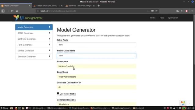Click the red extension icon in toolbar
195x110 pixels.
[187, 11]
